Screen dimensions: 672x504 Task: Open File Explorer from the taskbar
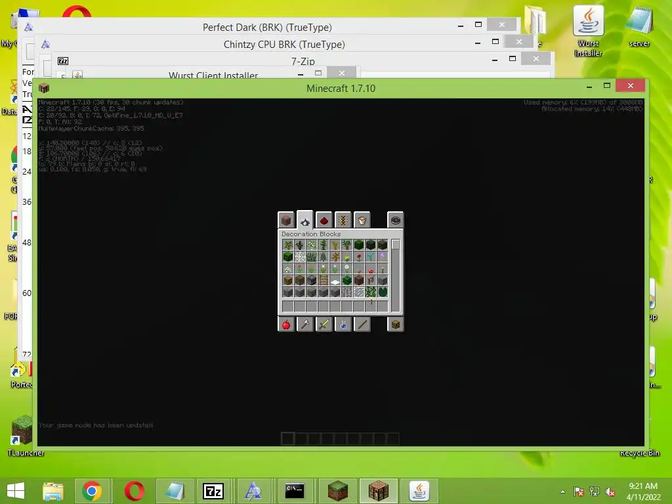coord(53,491)
